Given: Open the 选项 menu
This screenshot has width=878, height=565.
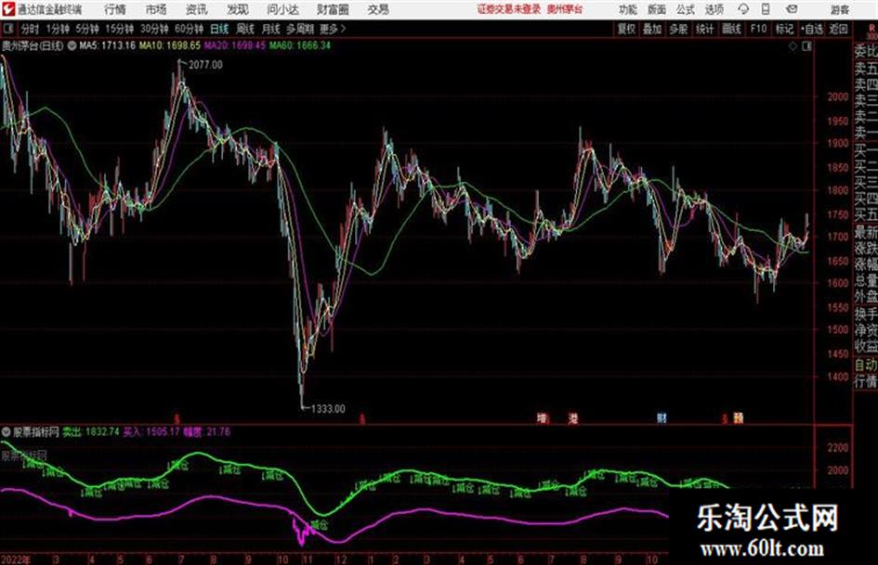Looking at the screenshot, I should (714, 9).
